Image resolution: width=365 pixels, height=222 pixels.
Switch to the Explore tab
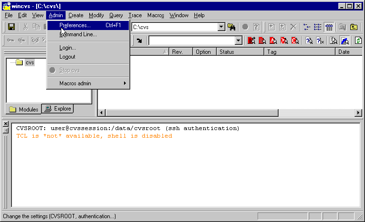[58, 109]
